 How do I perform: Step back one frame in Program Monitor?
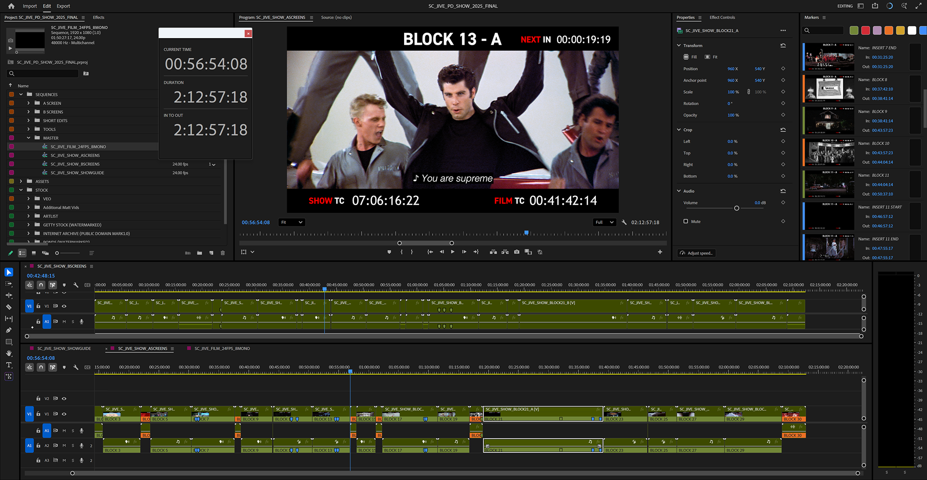[441, 252]
